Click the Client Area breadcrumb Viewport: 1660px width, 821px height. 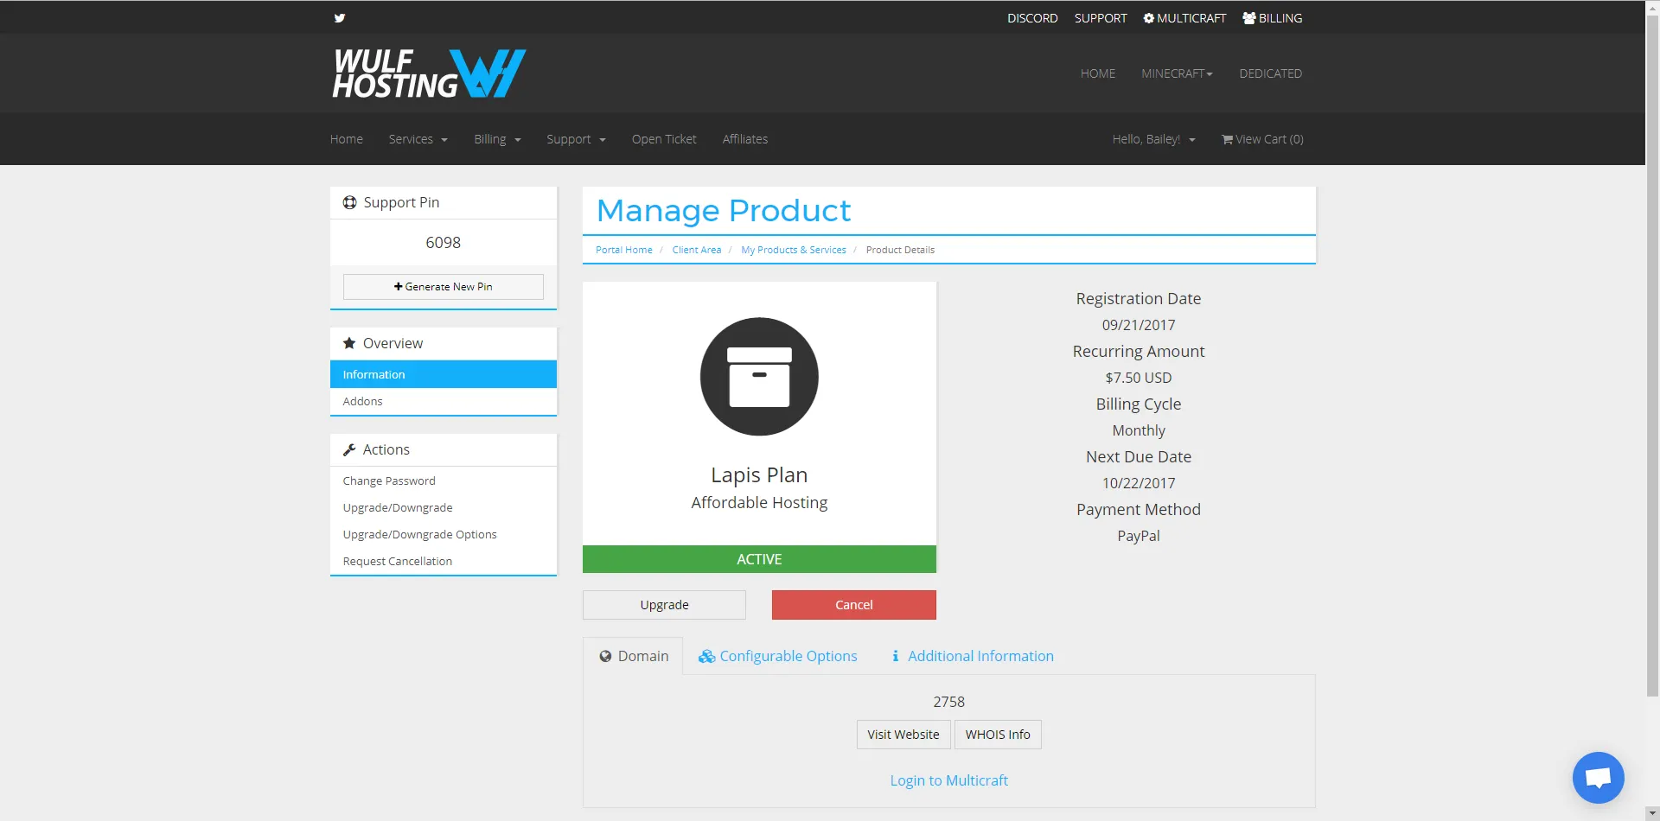click(697, 250)
